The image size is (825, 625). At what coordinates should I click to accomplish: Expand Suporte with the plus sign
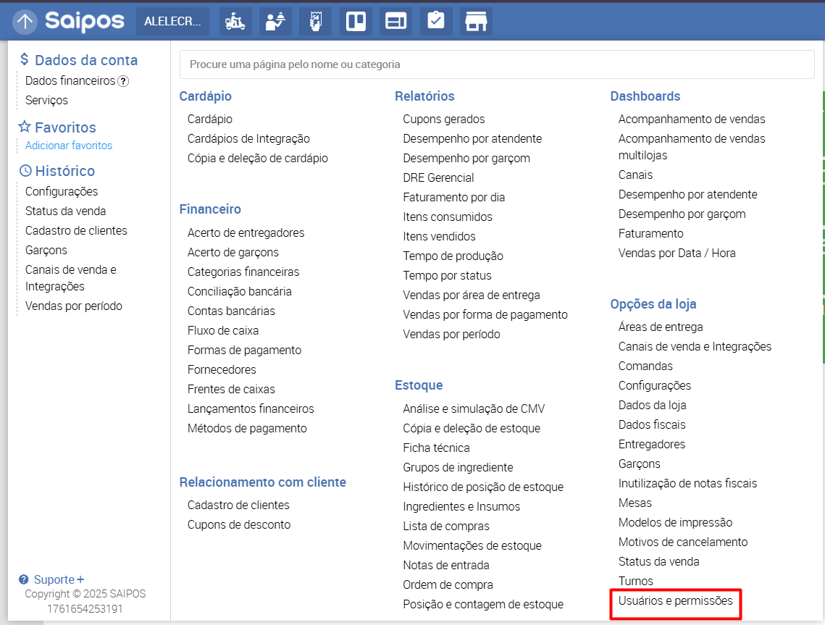click(80, 579)
